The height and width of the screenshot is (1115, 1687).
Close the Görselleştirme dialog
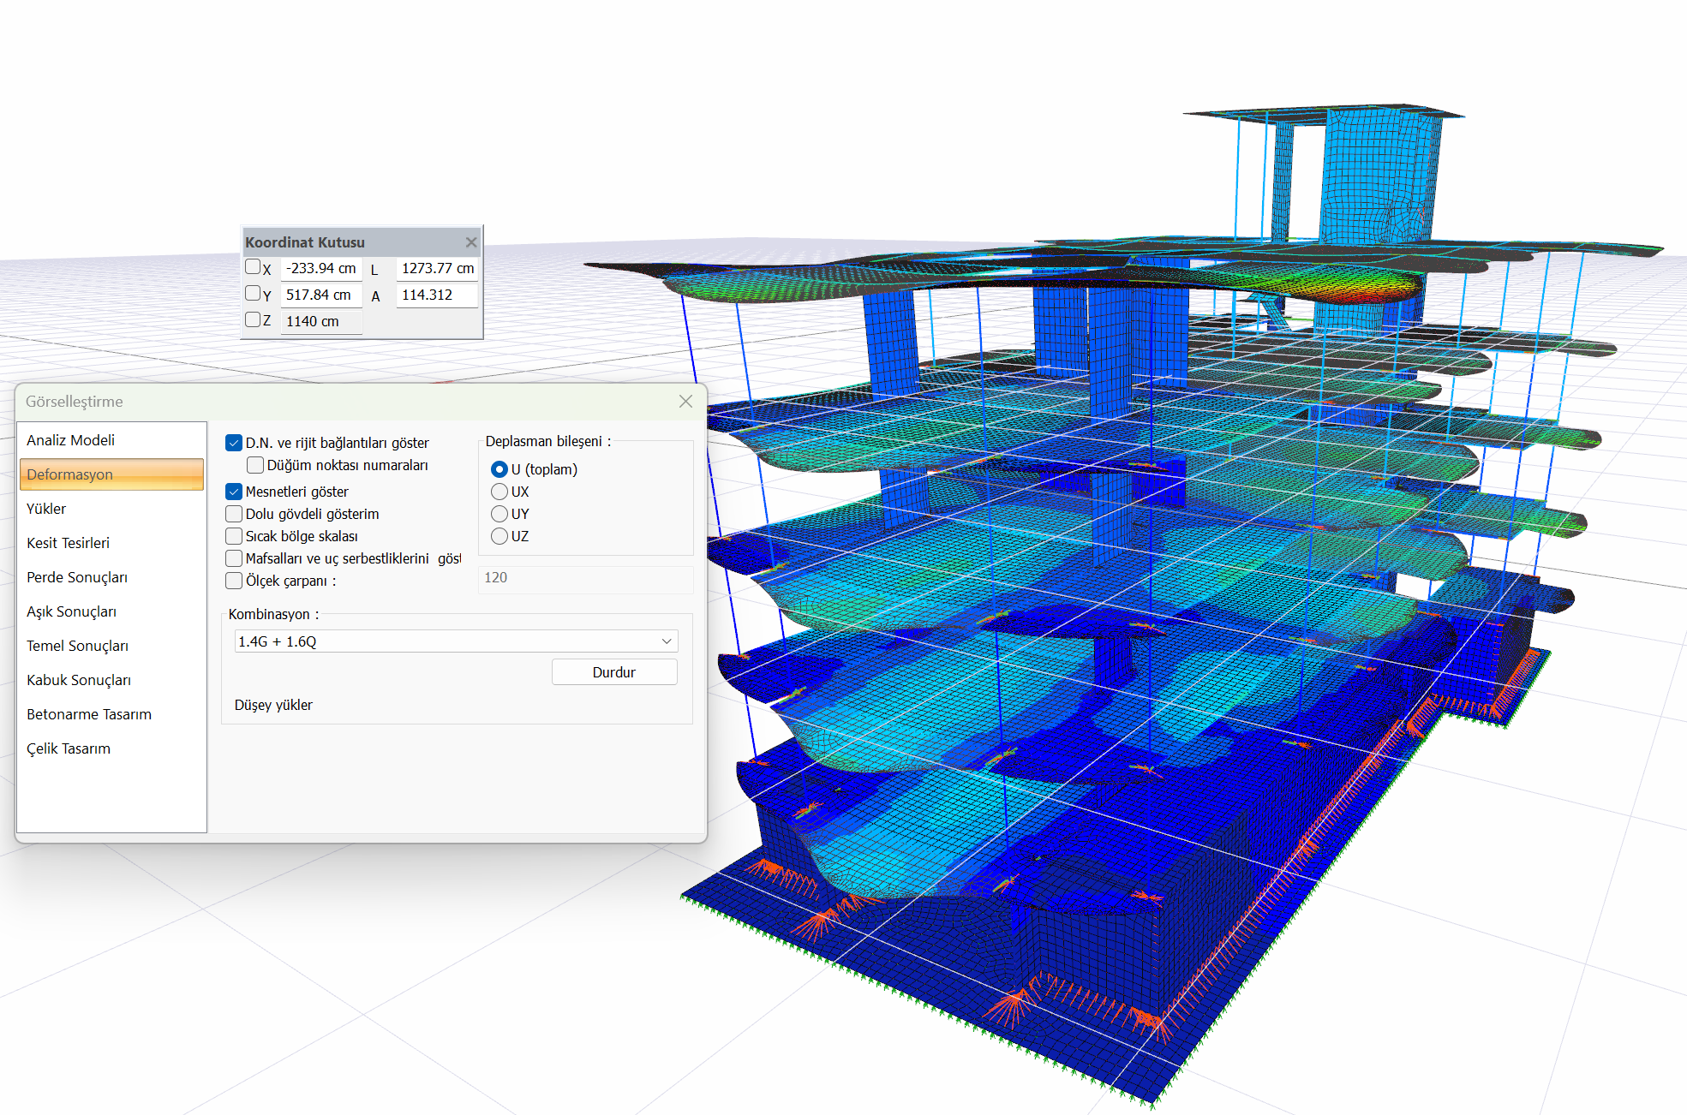coord(685,402)
